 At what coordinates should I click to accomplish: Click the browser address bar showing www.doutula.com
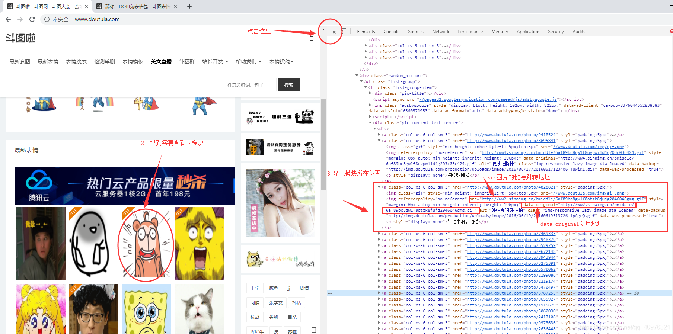click(97, 19)
